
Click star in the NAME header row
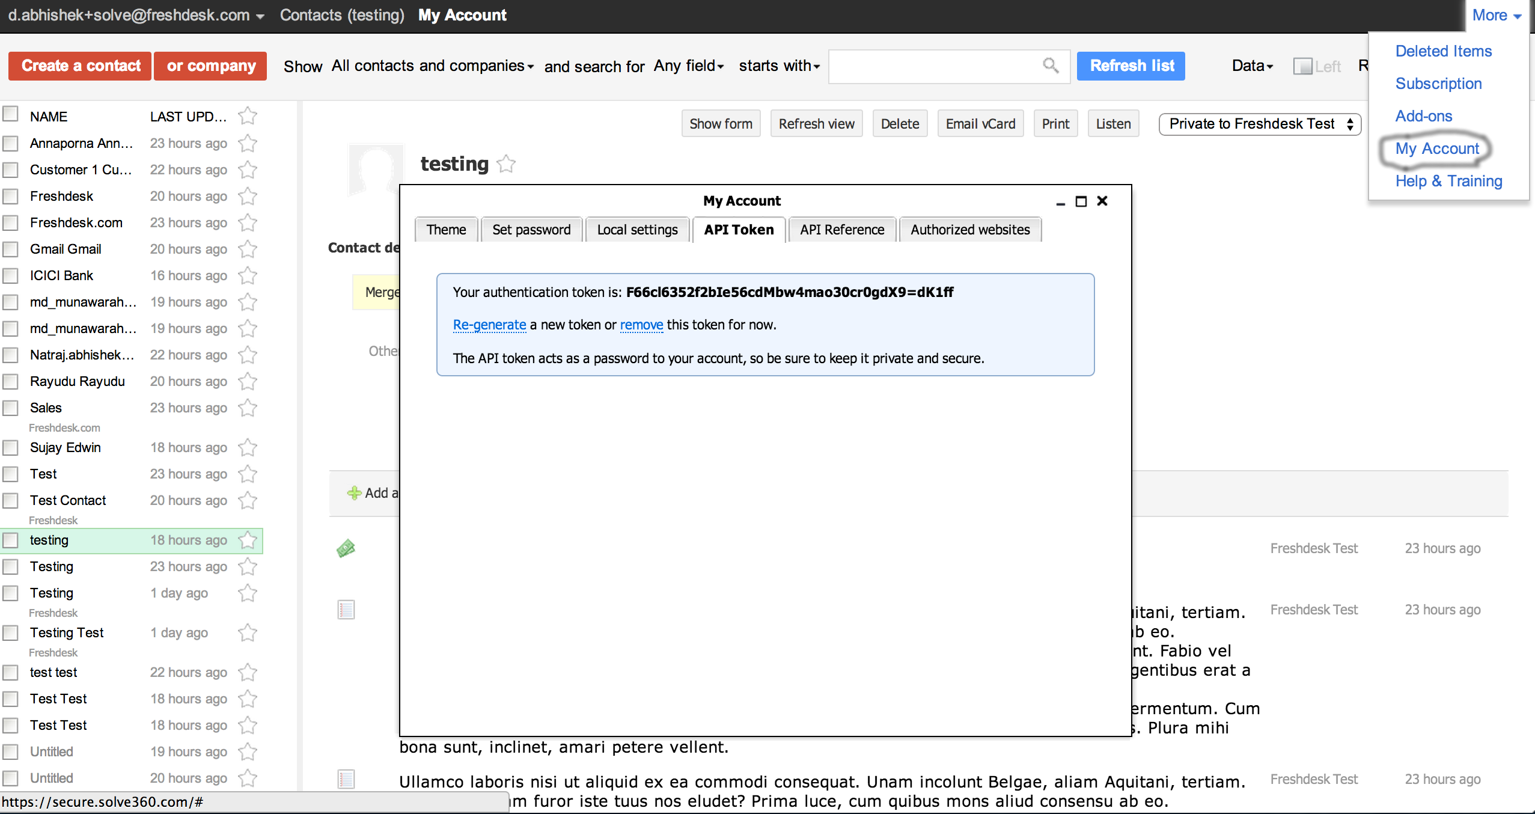pyautogui.click(x=248, y=115)
